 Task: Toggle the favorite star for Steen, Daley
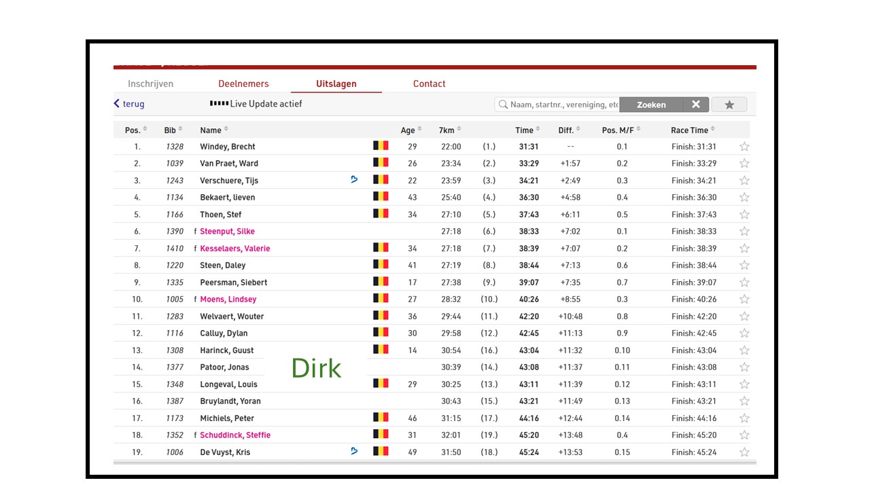(x=744, y=266)
